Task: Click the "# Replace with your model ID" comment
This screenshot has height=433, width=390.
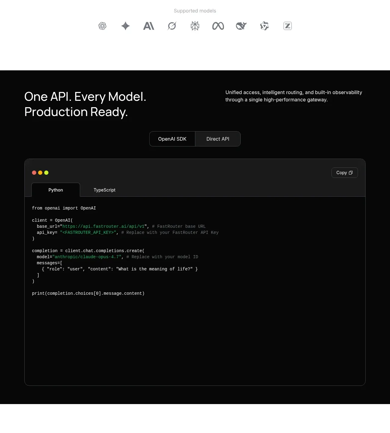Action: click(x=162, y=257)
